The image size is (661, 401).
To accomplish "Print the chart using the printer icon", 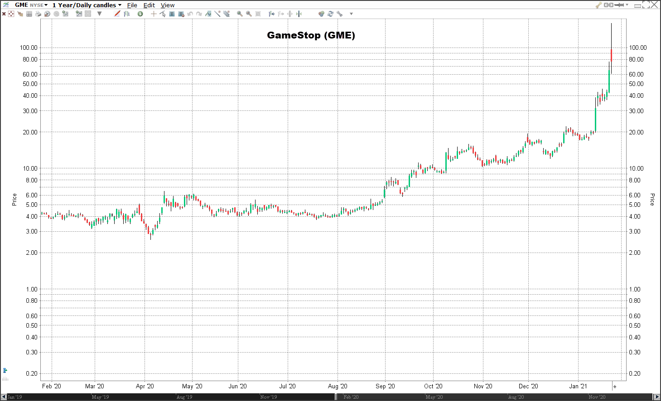I will click(38, 14).
